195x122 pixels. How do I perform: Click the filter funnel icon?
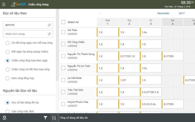click(x=45, y=117)
